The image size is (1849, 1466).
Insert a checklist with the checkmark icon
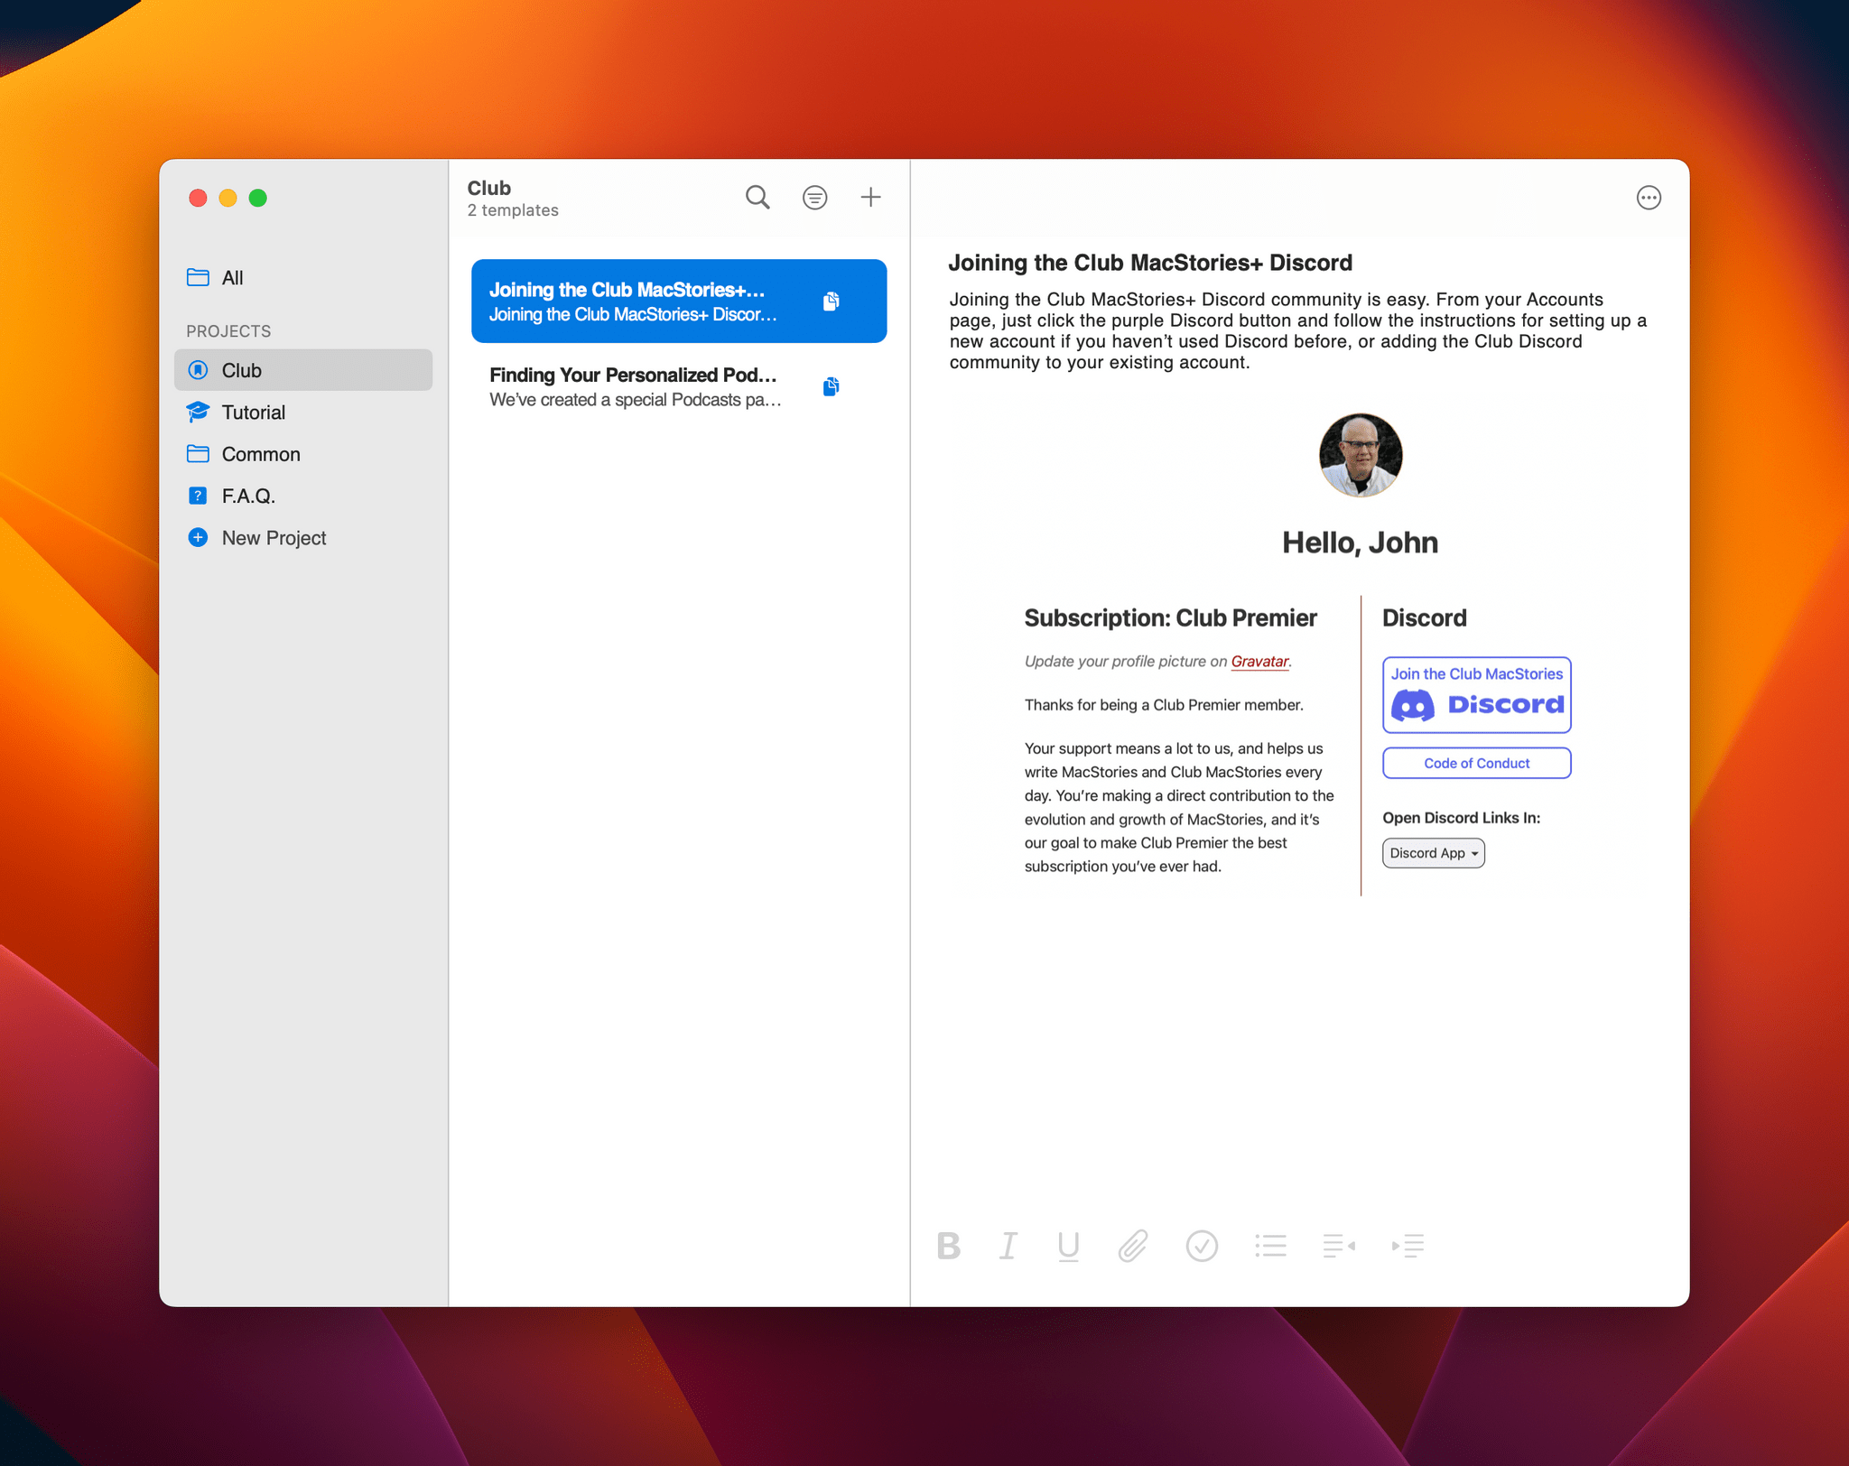tap(1202, 1246)
